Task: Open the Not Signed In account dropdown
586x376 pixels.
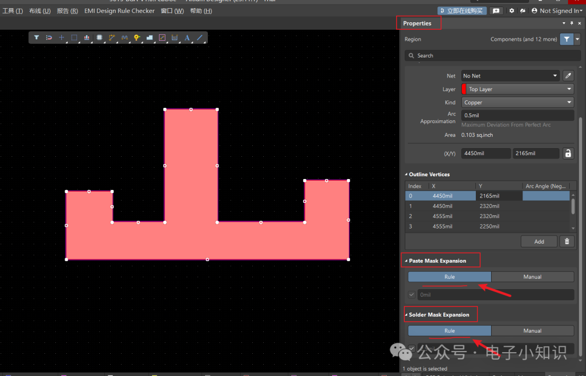Action: 561,11
